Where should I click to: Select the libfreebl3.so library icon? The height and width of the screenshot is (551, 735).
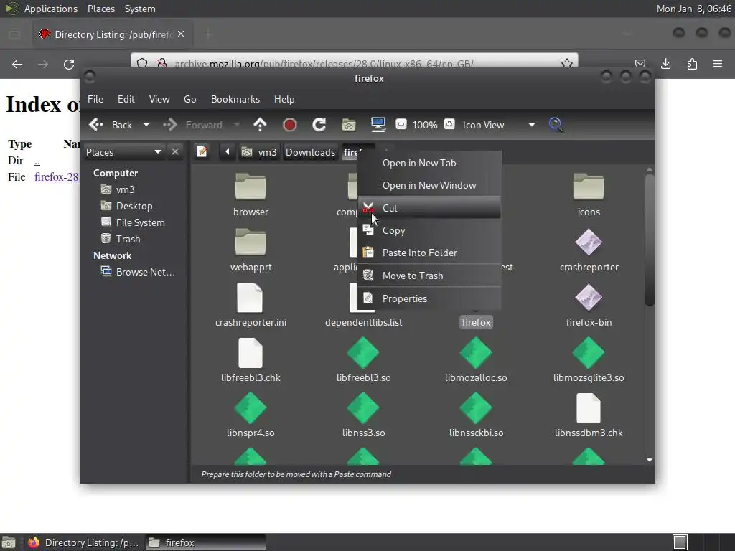click(363, 353)
